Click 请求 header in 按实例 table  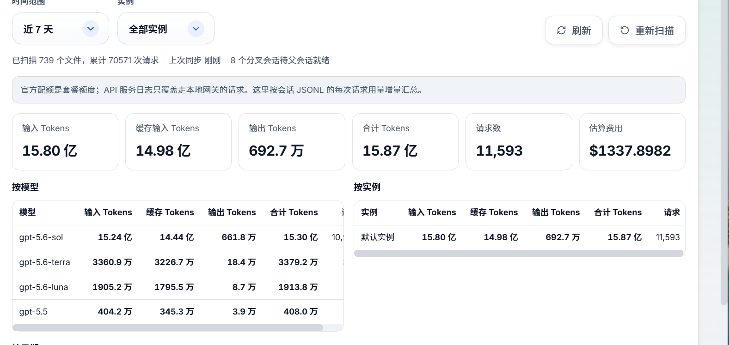click(672, 212)
